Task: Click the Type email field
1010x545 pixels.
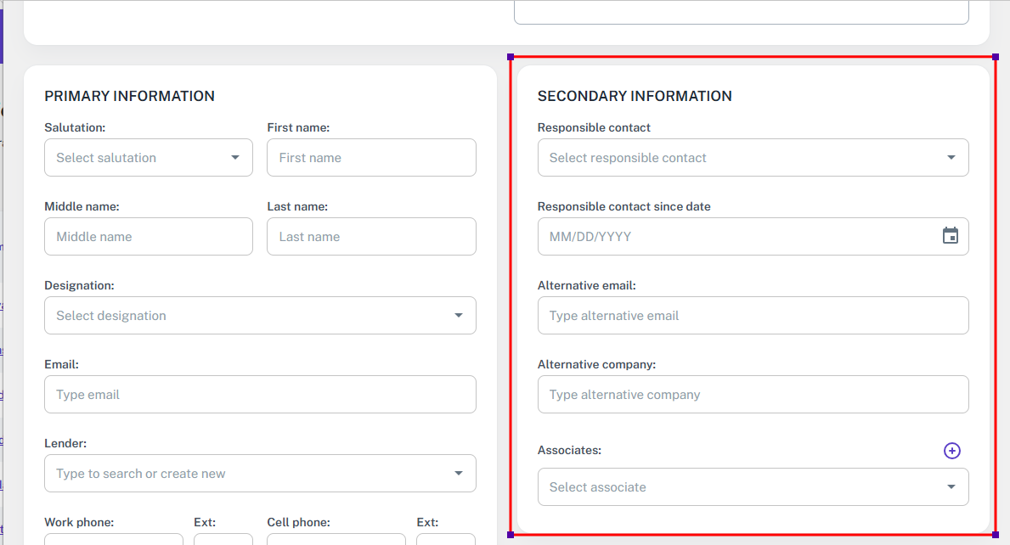Action: pyautogui.click(x=260, y=395)
